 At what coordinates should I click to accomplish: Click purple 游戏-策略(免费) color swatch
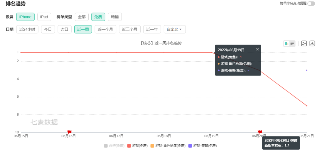(190, 146)
